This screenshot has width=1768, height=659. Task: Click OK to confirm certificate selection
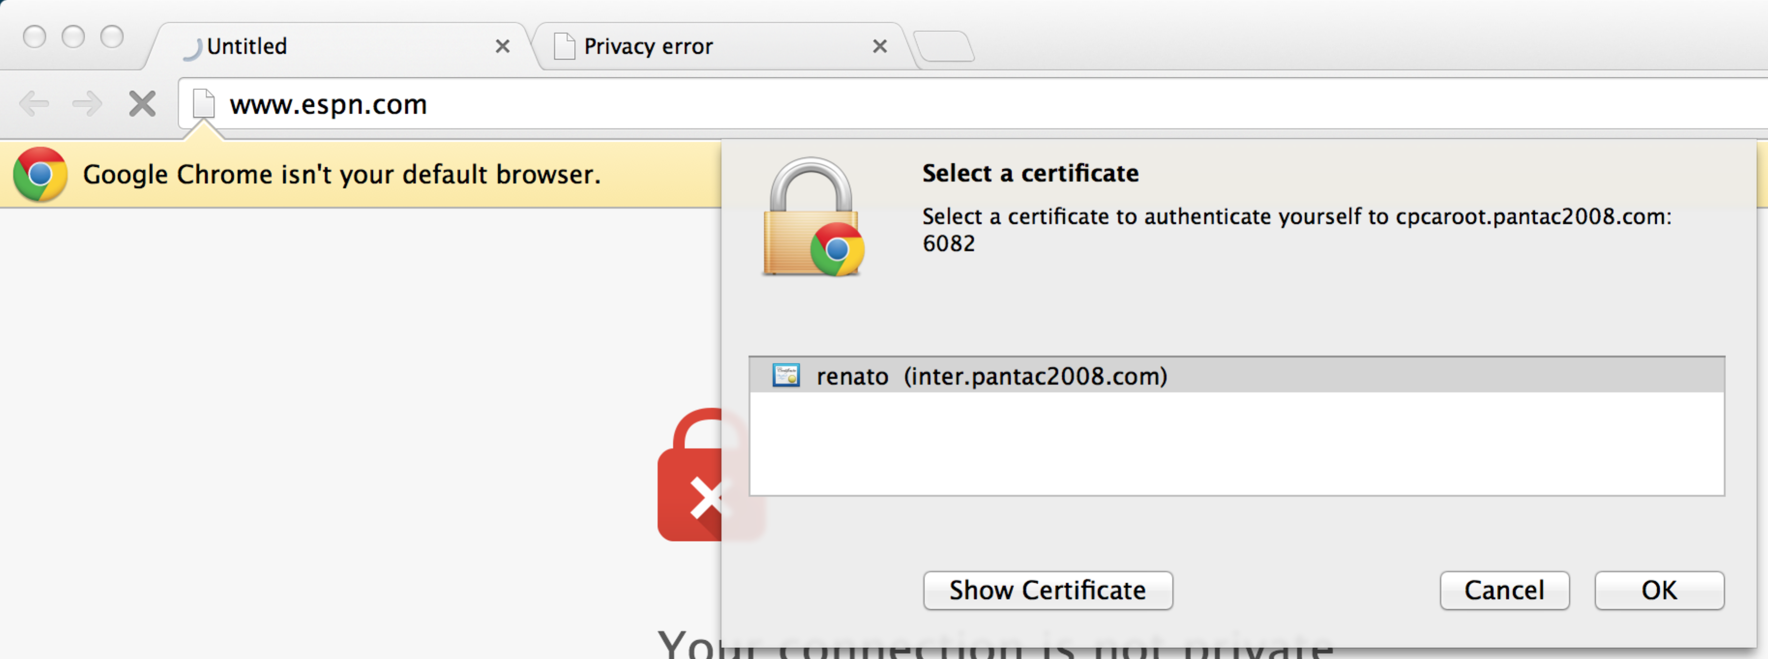[x=1660, y=590]
